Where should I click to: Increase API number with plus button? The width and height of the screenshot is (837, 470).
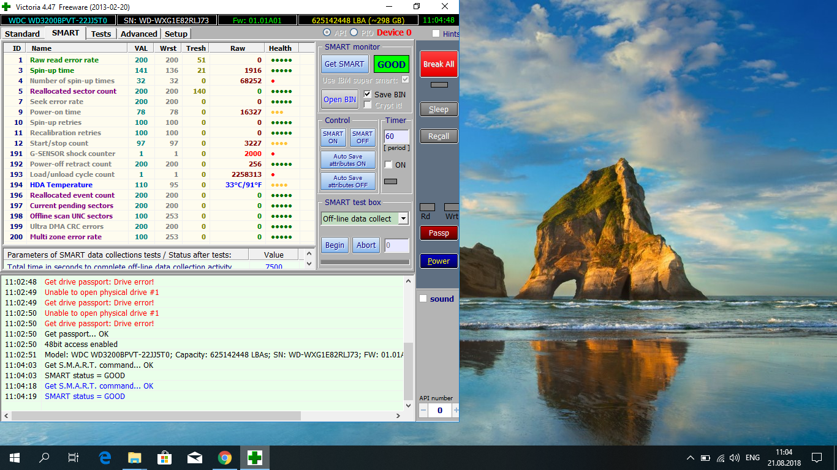[455, 411]
